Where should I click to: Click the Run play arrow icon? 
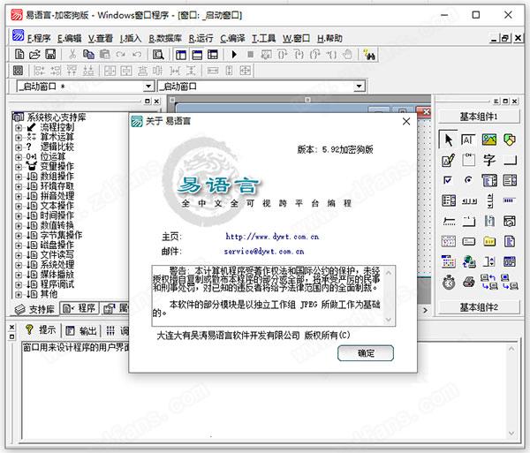tap(234, 55)
